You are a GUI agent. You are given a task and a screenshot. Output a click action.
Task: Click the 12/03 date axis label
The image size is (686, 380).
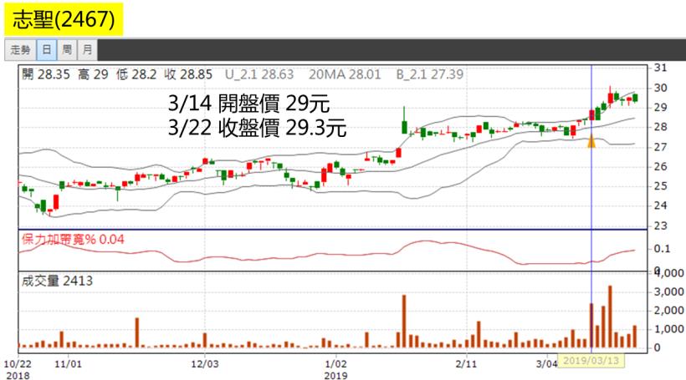pos(204,364)
